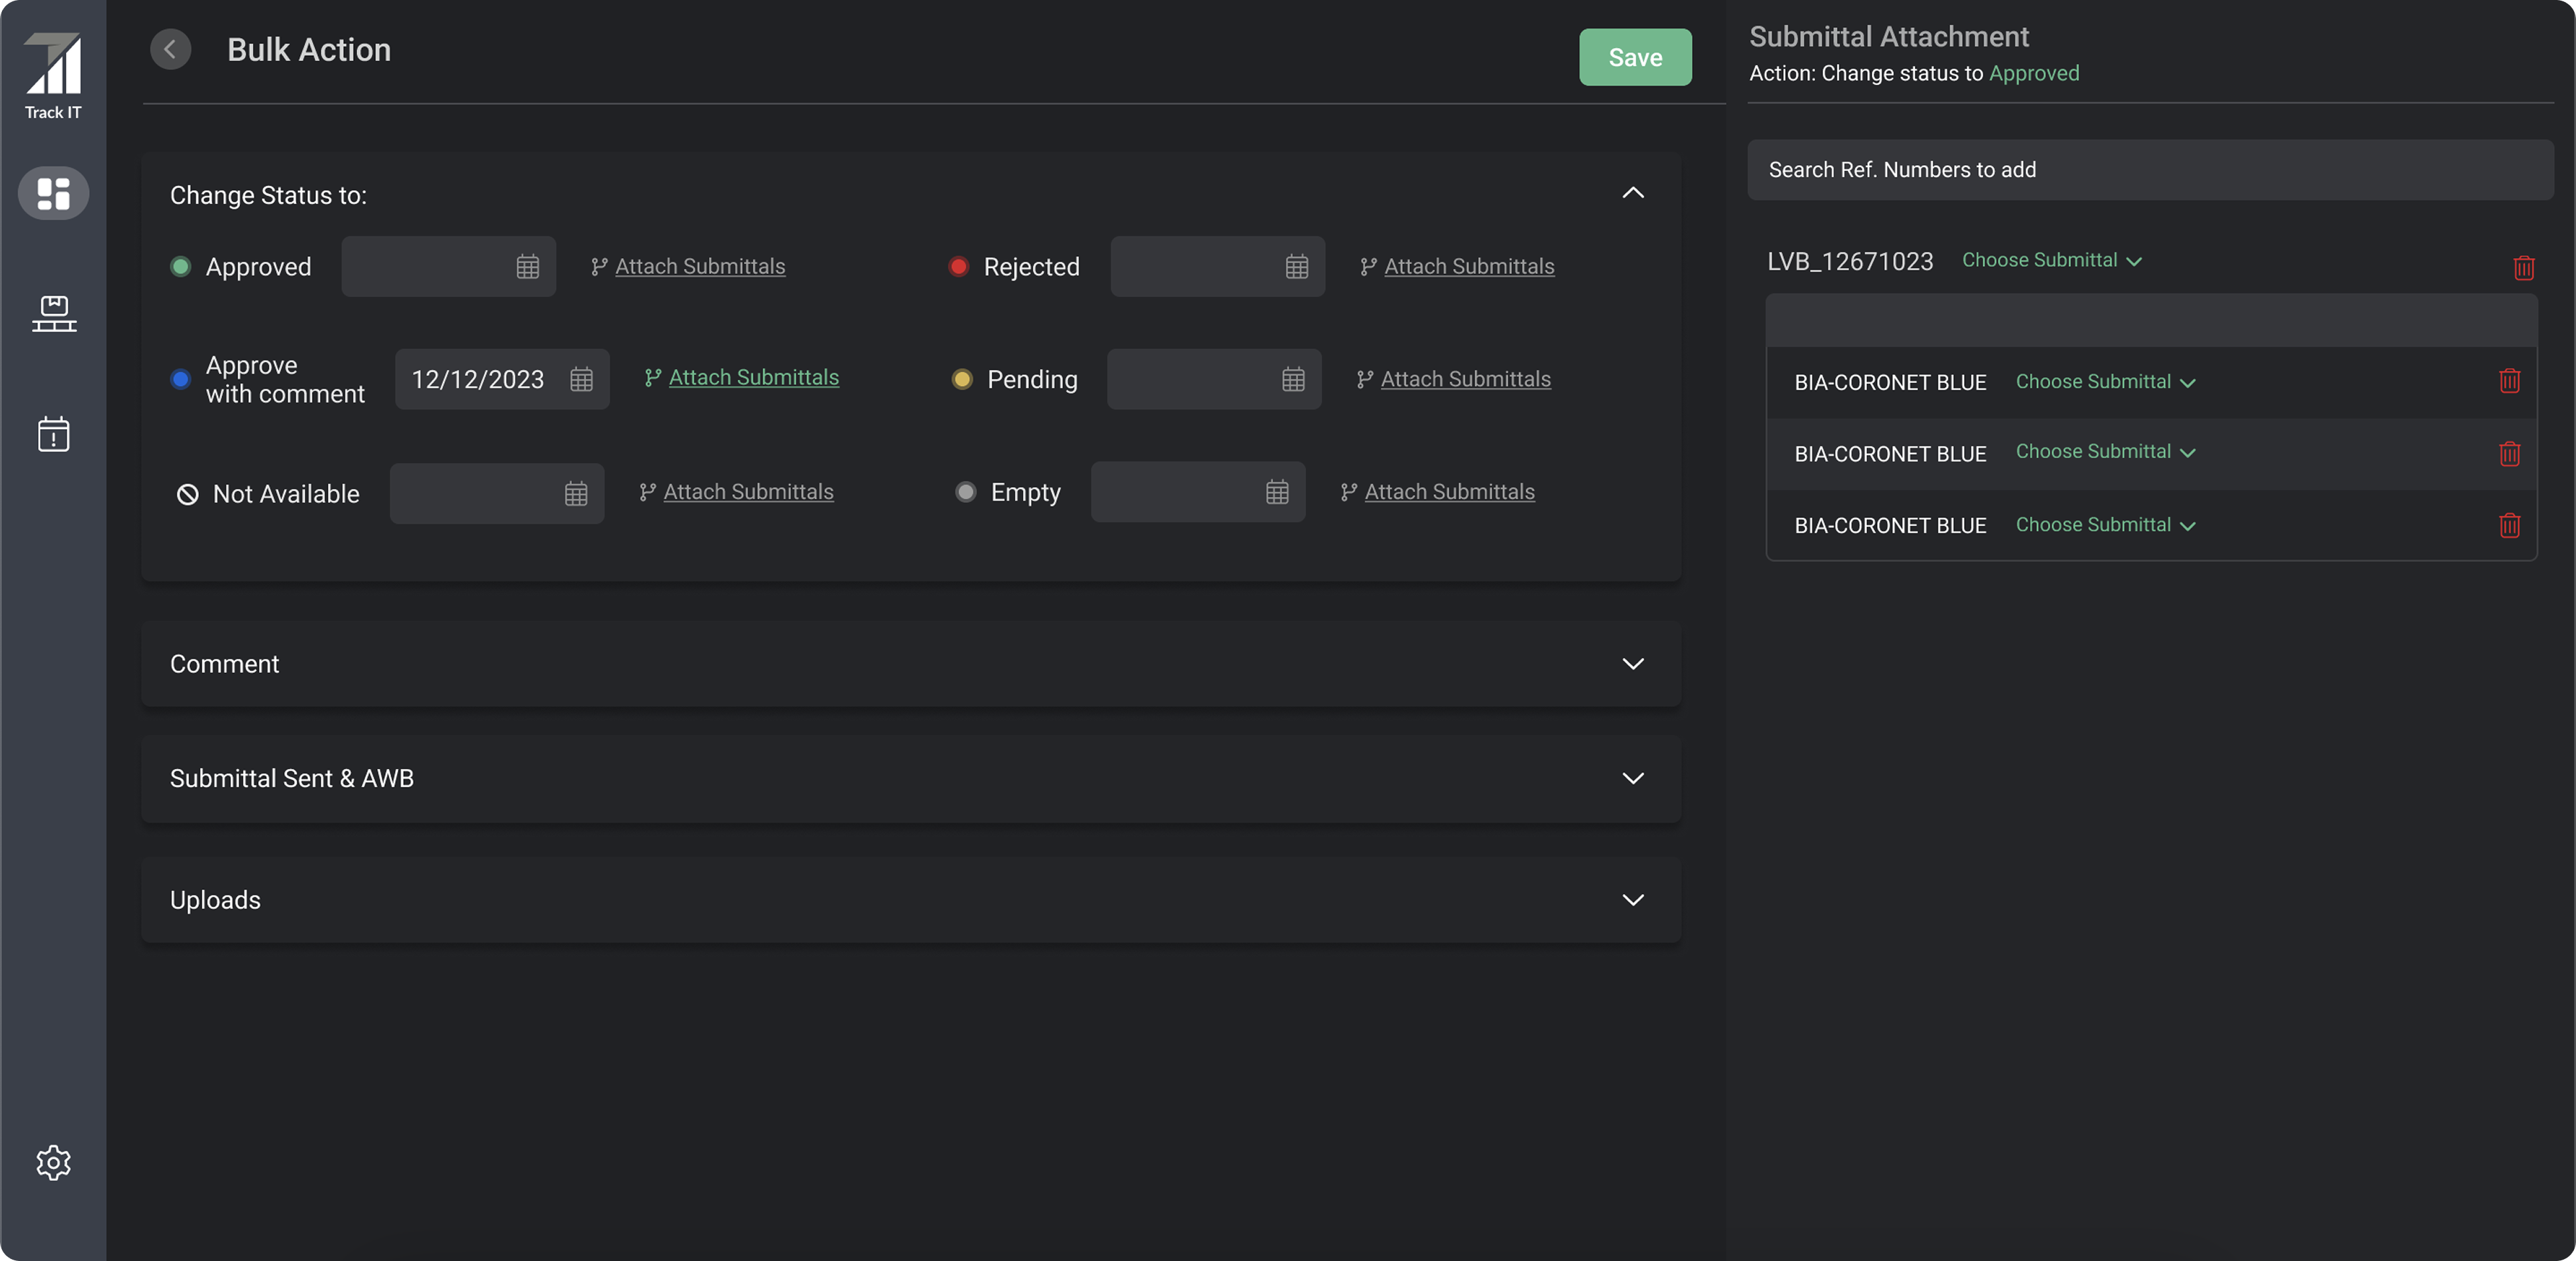
Task: Open settings gear in sidebar
Action: click(x=53, y=1162)
